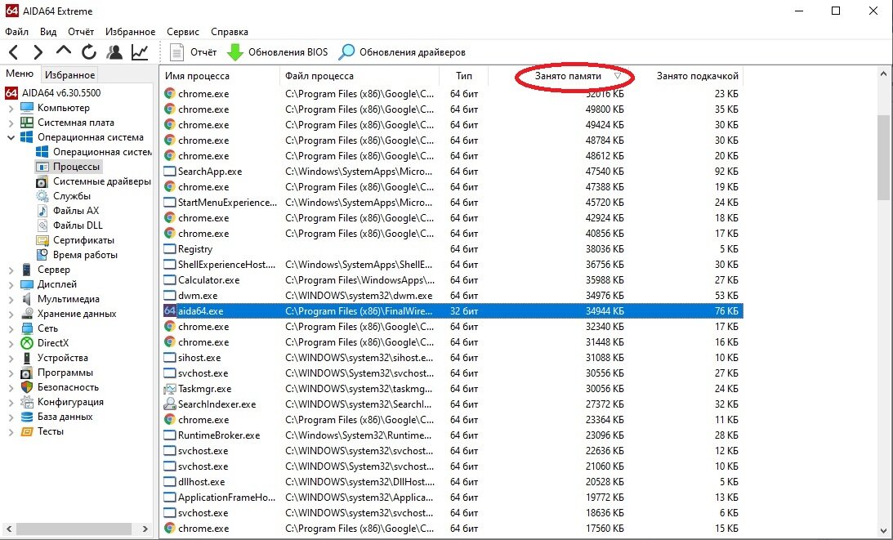Select the Registry process row
This screenshot has height=540, width=893.
[452, 249]
